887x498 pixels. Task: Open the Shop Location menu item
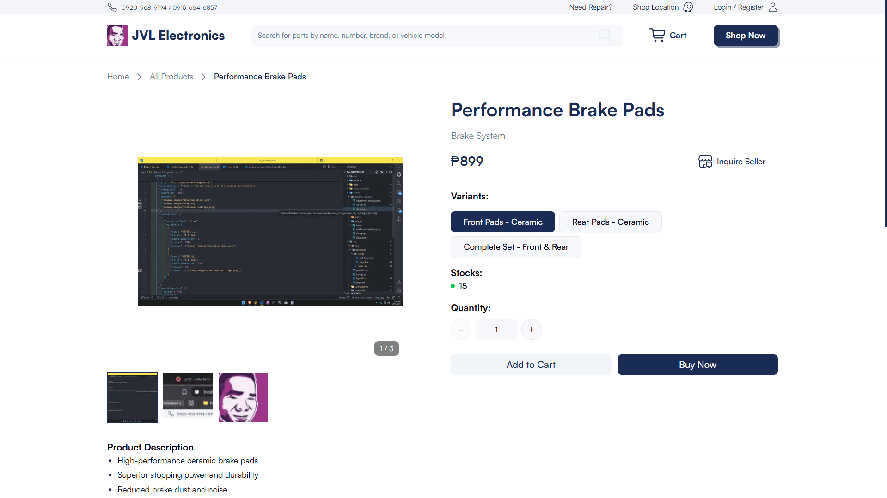655,7
